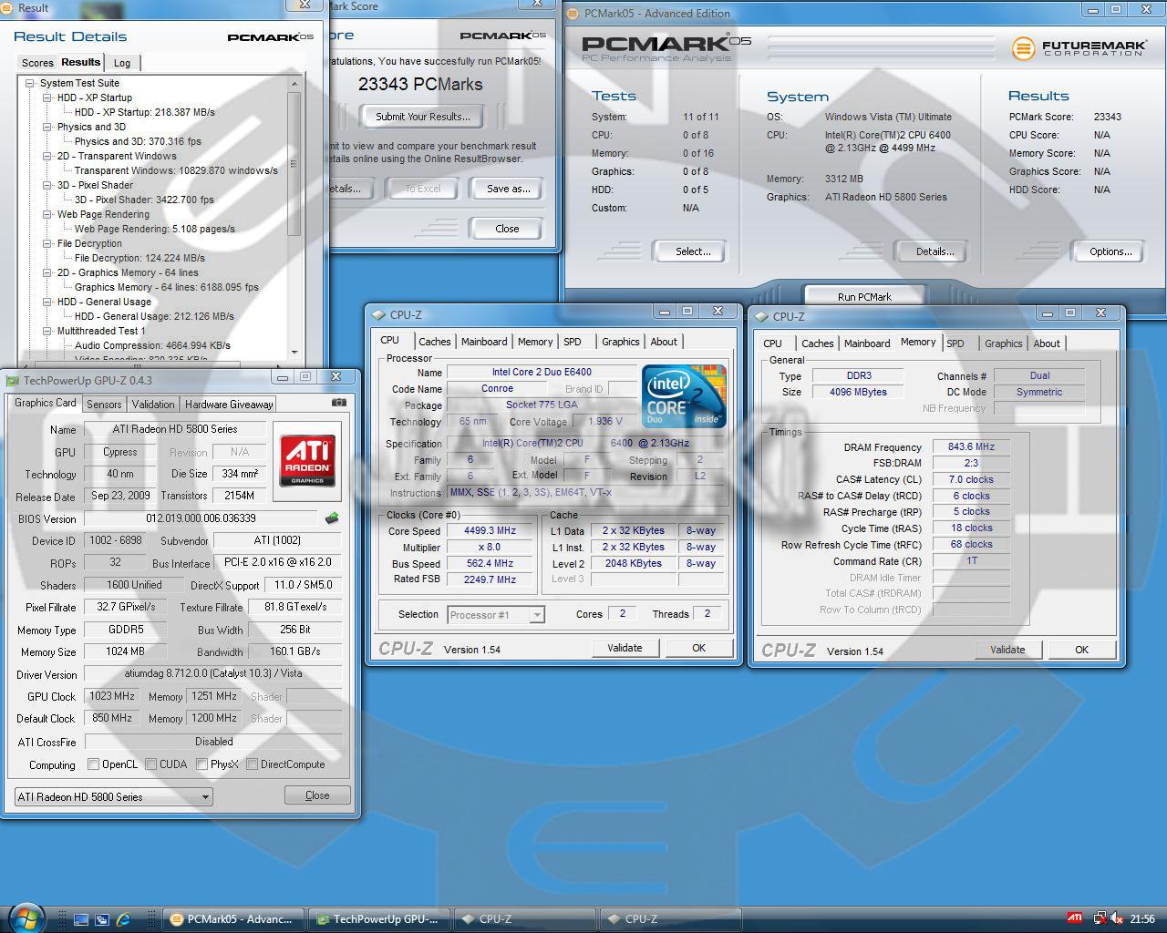Click the Futuremark logo in PCMark05

[1078, 46]
